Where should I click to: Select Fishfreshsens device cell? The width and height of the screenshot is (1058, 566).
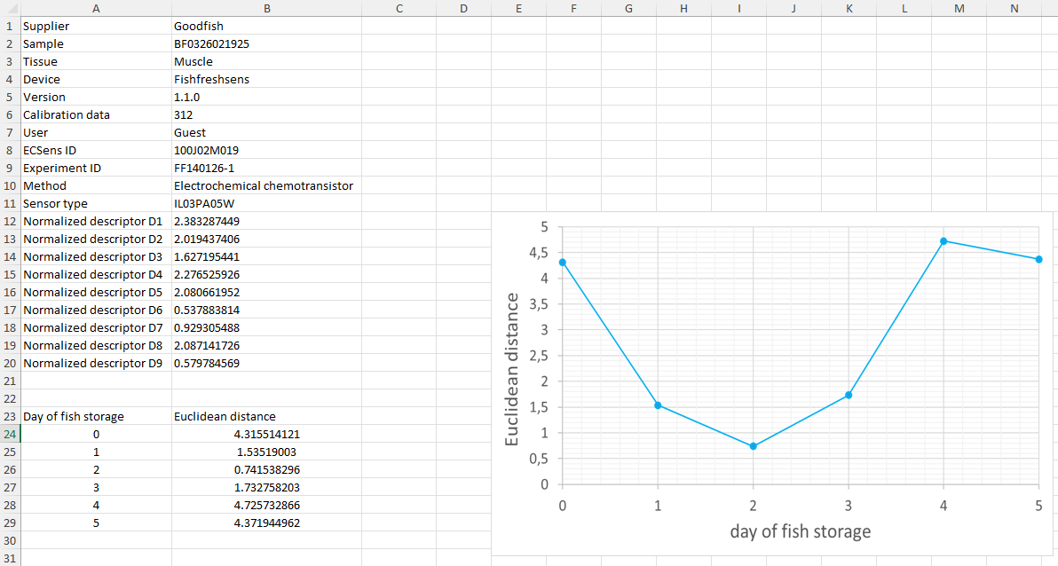266,79
